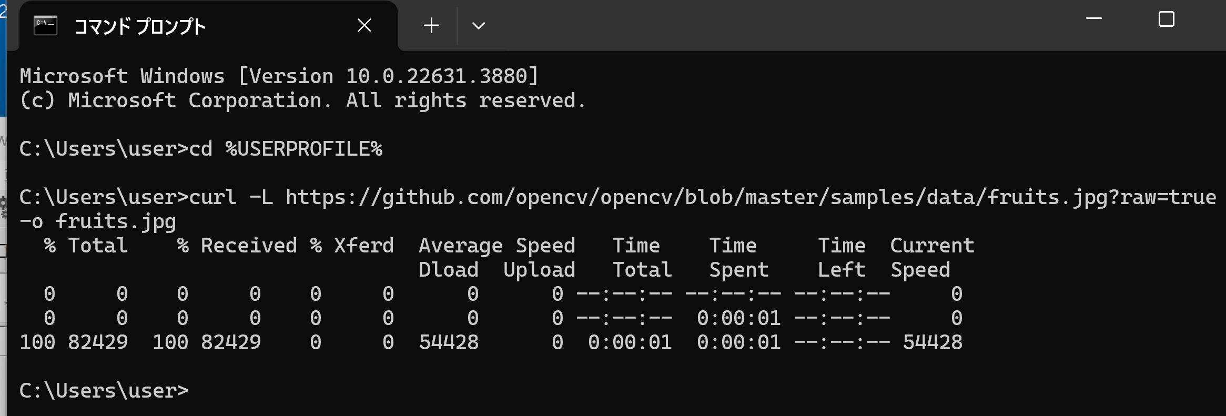Click the "Current Speed" value 54428
The image size is (1226, 416).
point(933,342)
